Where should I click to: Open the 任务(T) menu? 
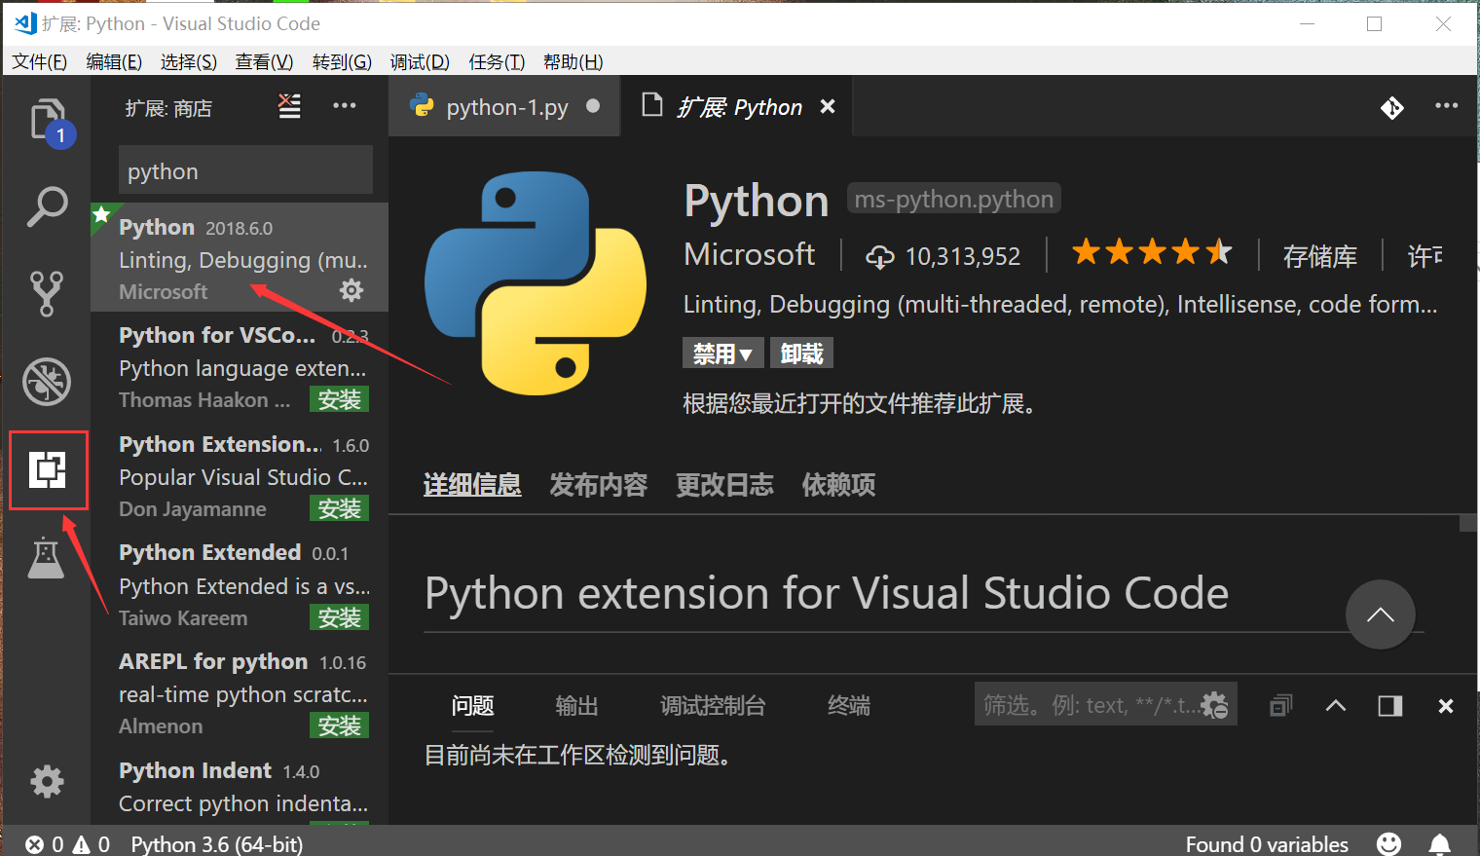(497, 61)
